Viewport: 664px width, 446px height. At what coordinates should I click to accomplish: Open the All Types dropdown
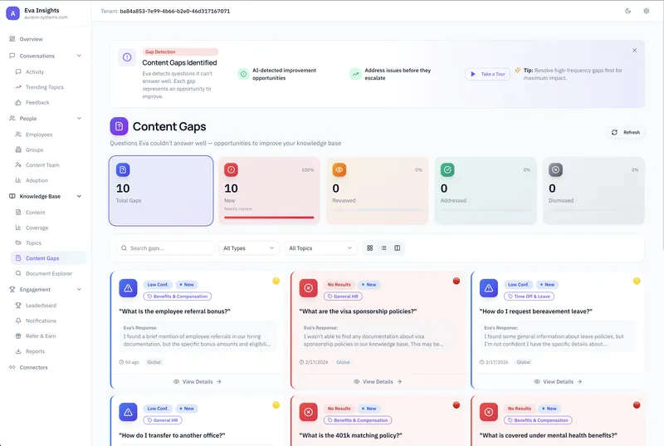click(248, 248)
